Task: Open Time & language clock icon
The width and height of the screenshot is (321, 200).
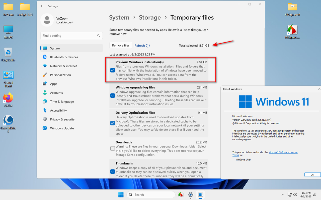Action: coord(45,101)
